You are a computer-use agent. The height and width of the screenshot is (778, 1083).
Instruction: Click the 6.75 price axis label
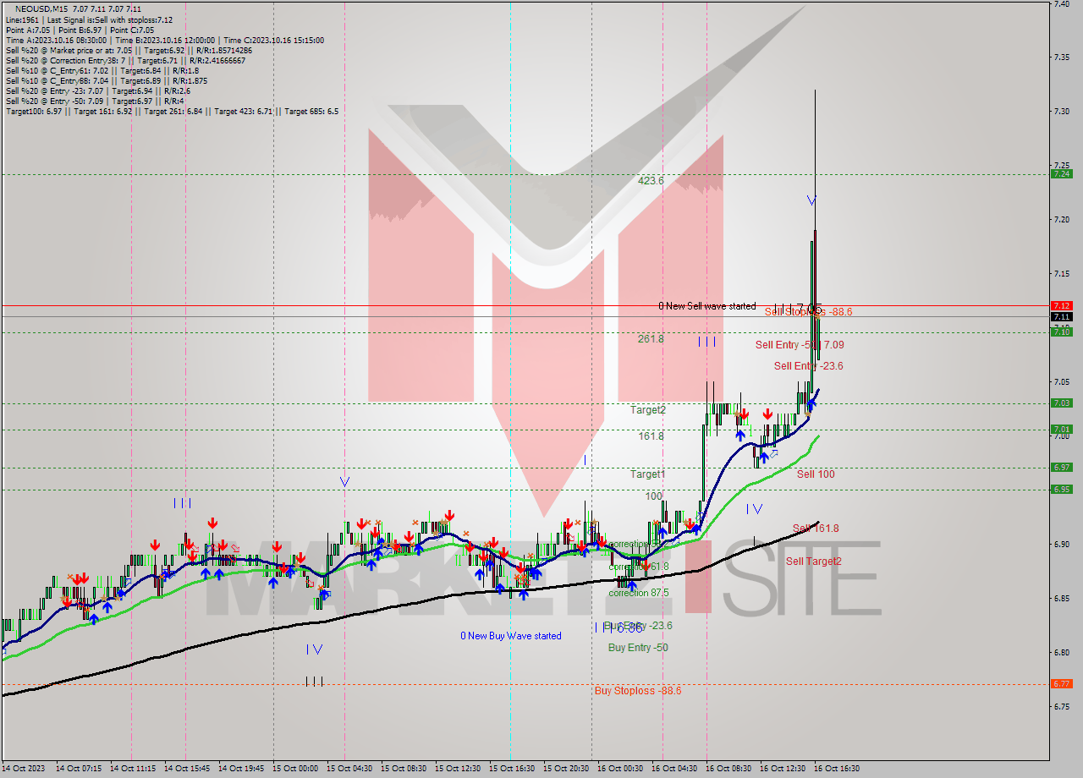[1060, 706]
